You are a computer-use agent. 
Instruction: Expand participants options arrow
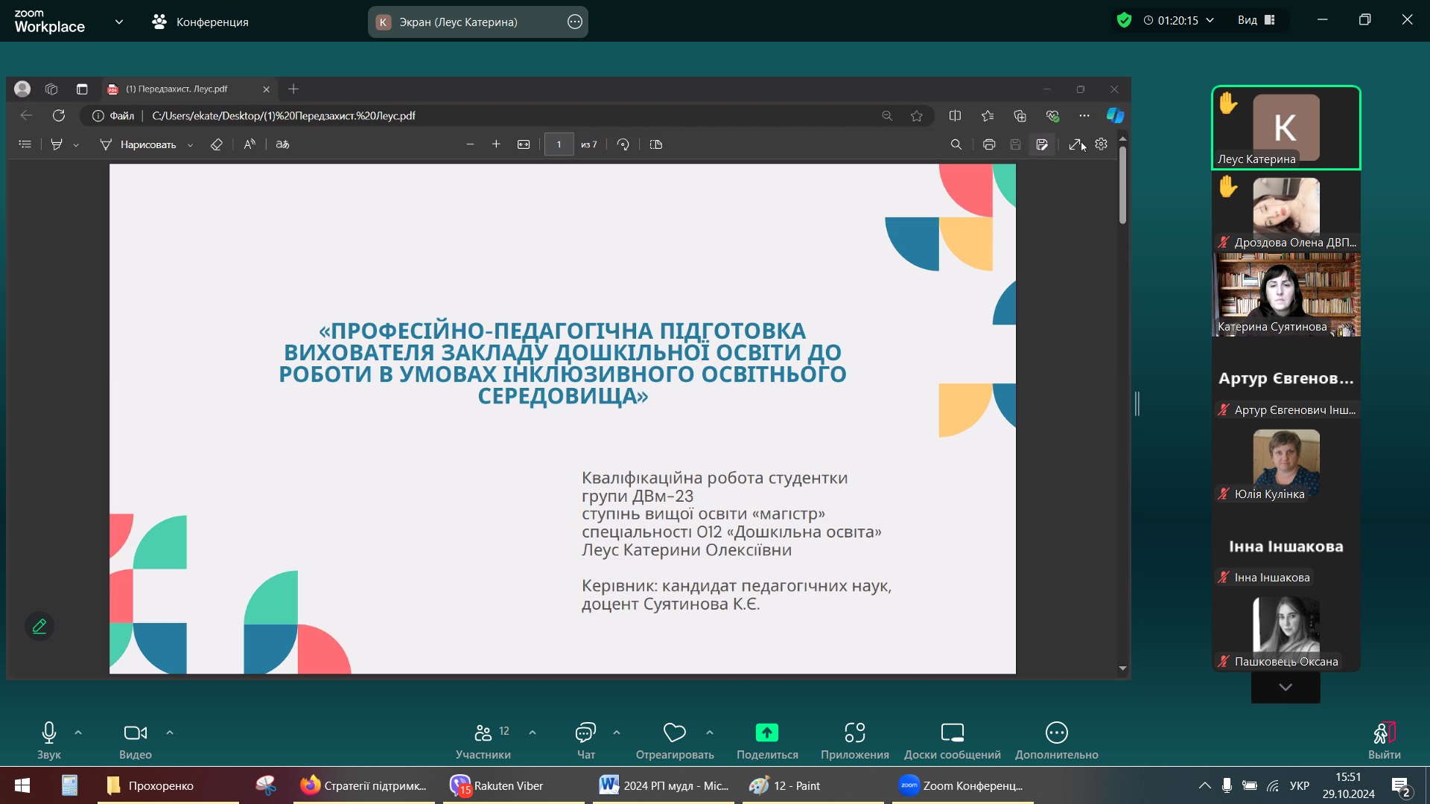tap(533, 733)
